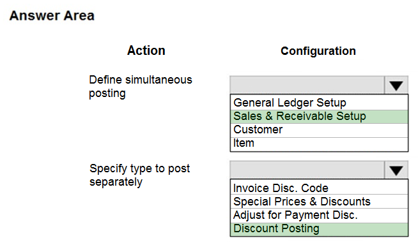Select the Item option
The width and height of the screenshot is (418, 245).
[x=319, y=144]
